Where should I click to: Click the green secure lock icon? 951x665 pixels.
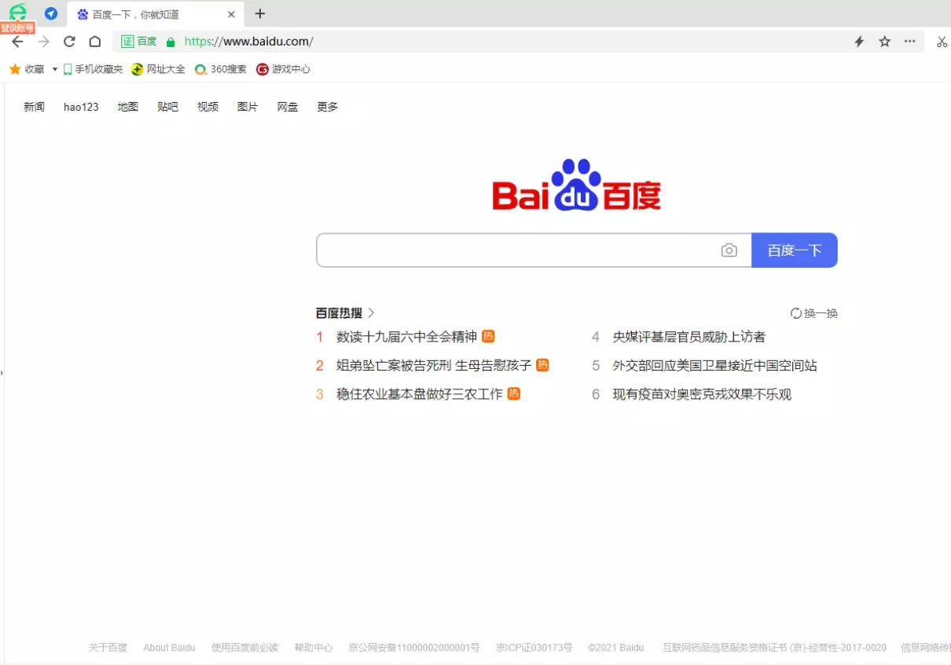[x=171, y=42]
